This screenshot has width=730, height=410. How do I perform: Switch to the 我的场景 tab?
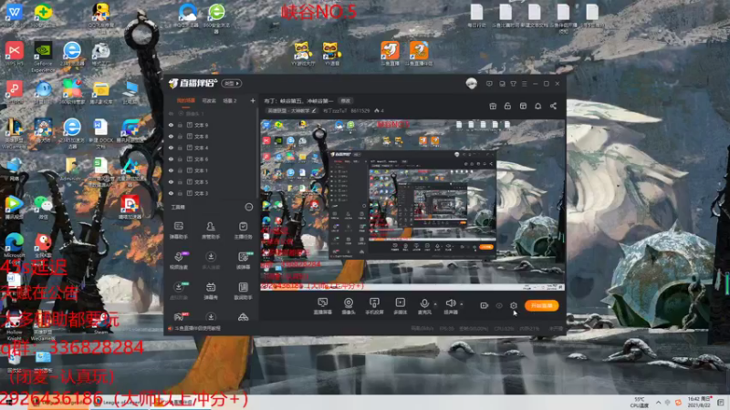[x=186, y=100]
